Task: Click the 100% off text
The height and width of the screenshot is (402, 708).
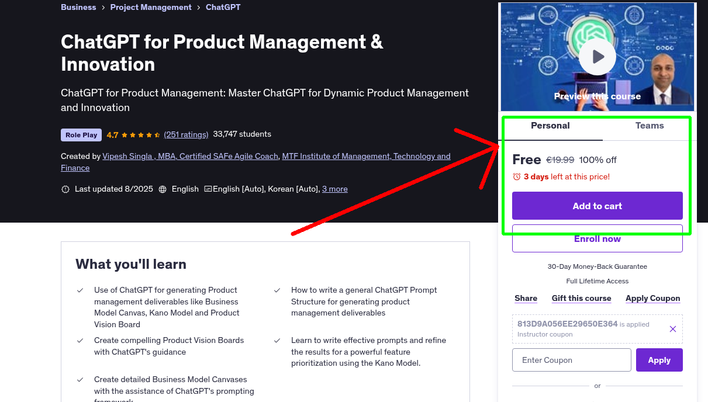Action: (598, 160)
